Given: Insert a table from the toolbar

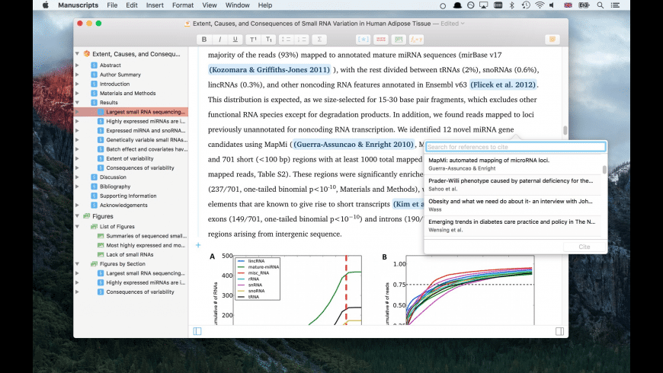Looking at the screenshot, I should (x=381, y=40).
